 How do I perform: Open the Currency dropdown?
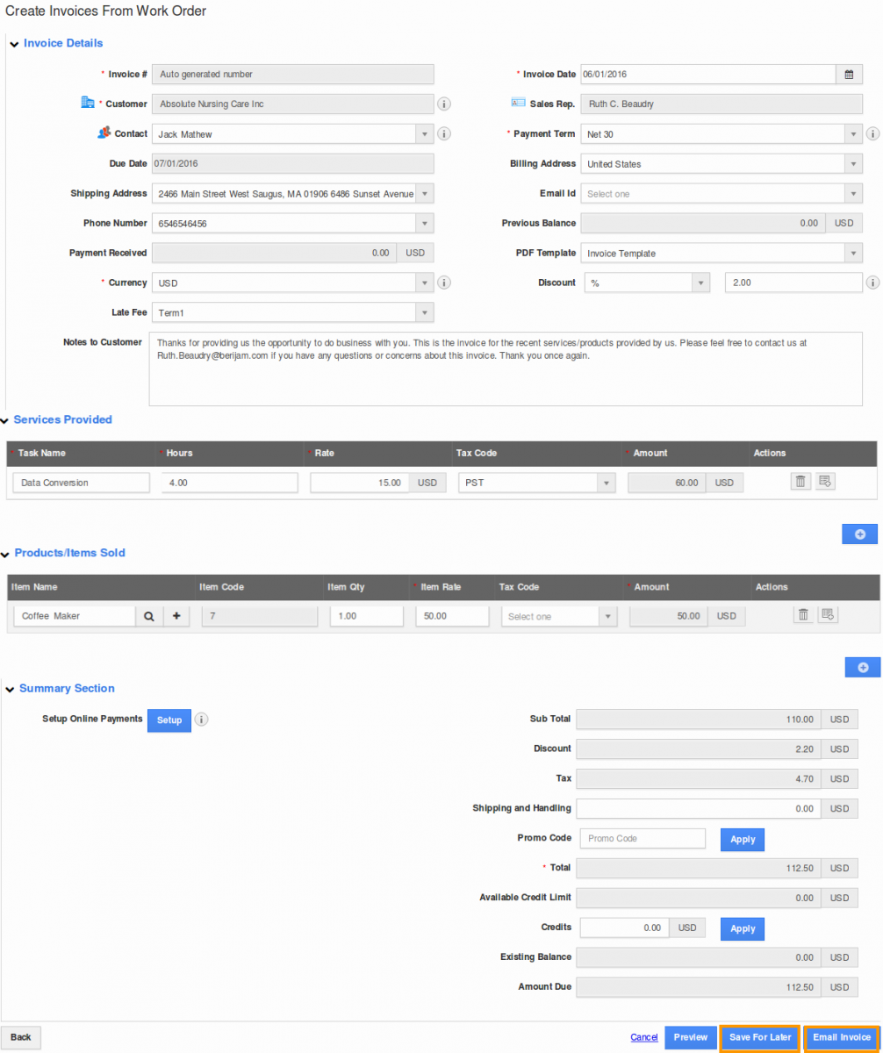[x=425, y=283]
